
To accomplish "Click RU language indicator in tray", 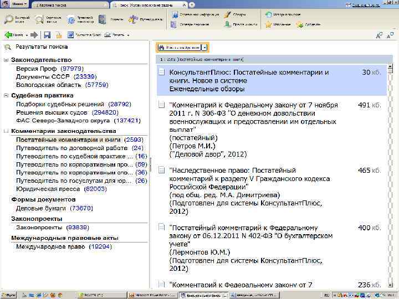I will 326,296.
